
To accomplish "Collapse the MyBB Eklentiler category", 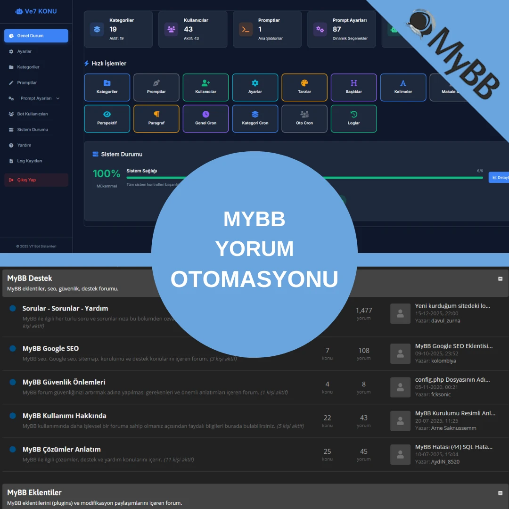I will point(500,493).
